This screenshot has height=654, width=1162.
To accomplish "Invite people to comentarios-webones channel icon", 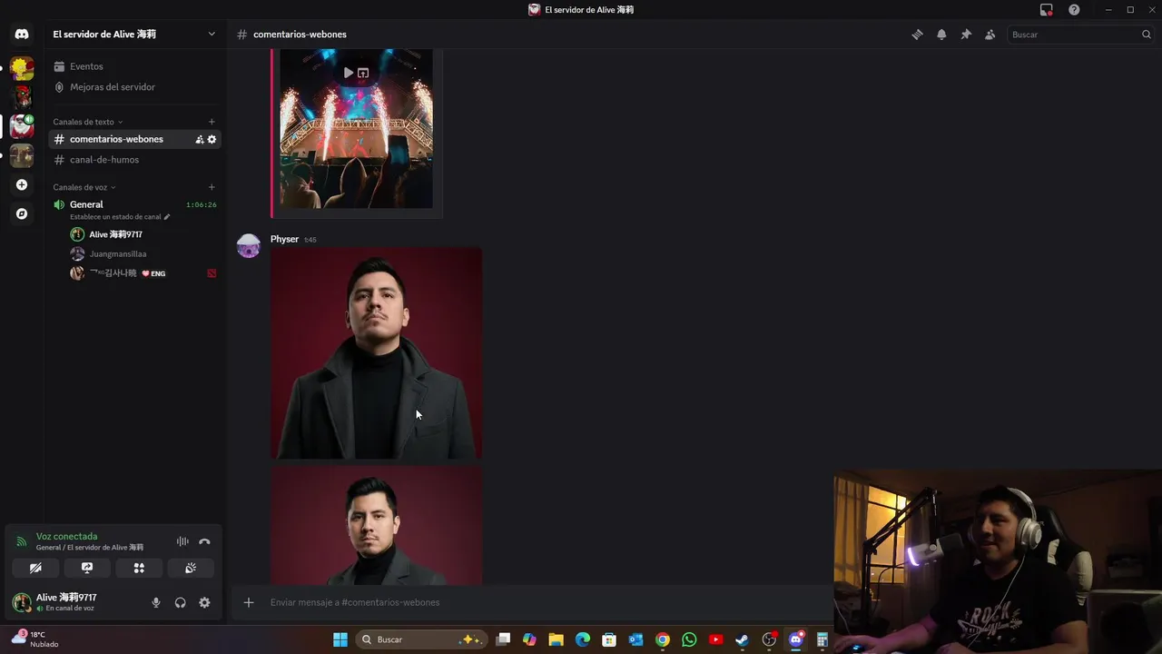I will [200, 139].
